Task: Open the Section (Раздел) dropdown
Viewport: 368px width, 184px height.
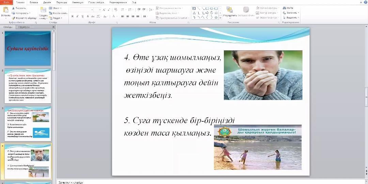Action: tap(56, 18)
